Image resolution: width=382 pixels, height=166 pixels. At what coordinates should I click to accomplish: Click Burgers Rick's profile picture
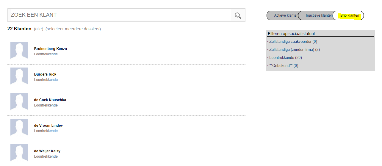click(x=19, y=76)
